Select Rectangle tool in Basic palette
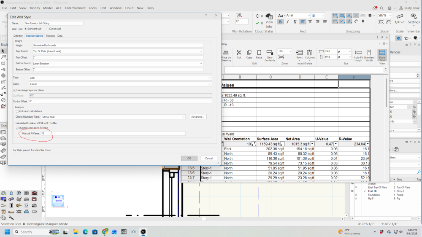 (x=3, y=63)
